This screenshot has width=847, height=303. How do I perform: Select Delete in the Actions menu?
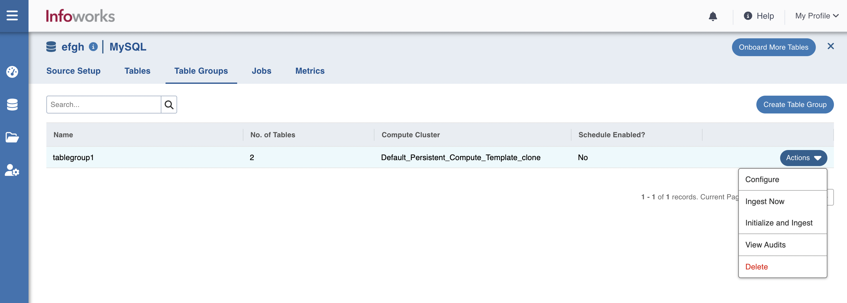pyautogui.click(x=783, y=267)
